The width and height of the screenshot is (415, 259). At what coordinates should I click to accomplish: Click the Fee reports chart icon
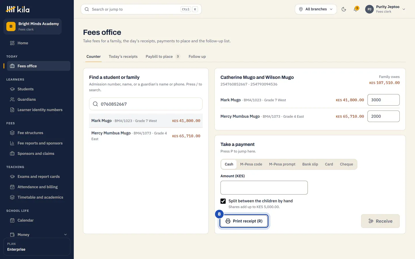click(12, 143)
